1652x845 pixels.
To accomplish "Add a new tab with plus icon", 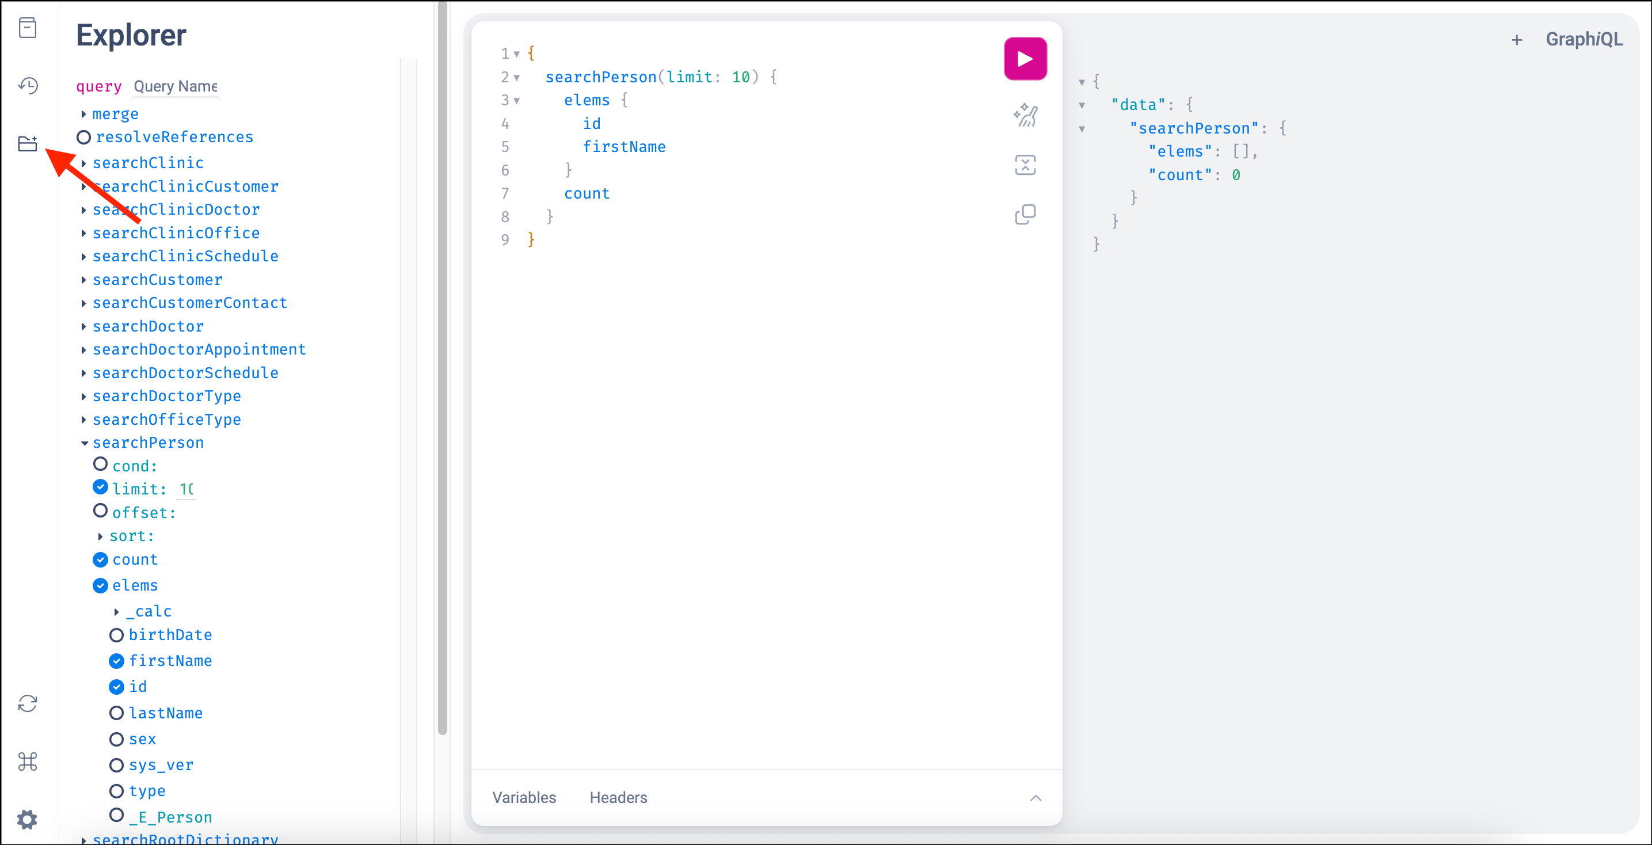I will pos(1516,40).
